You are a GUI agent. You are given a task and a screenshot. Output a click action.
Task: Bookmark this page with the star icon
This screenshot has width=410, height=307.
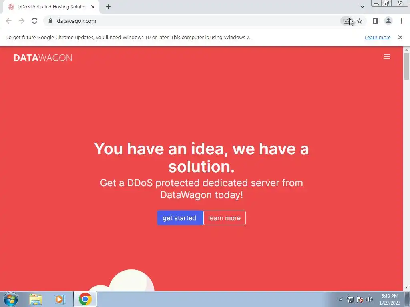point(360,21)
